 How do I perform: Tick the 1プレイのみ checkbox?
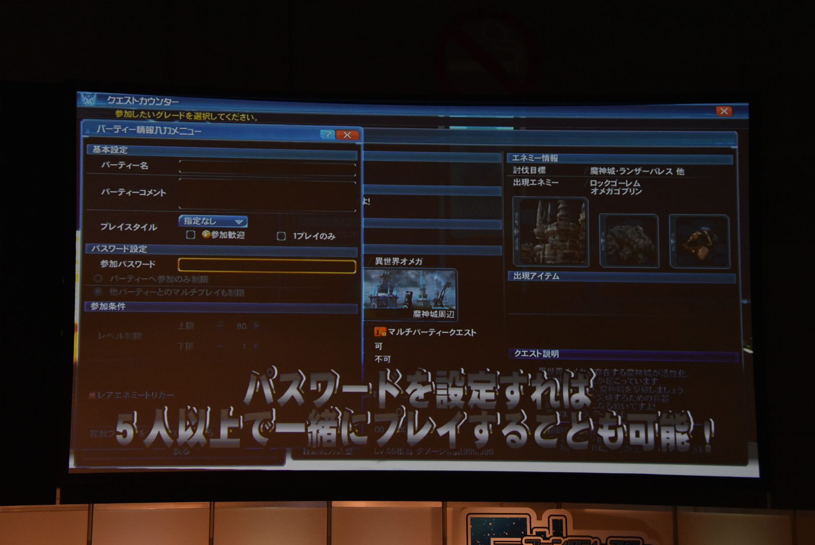(281, 236)
